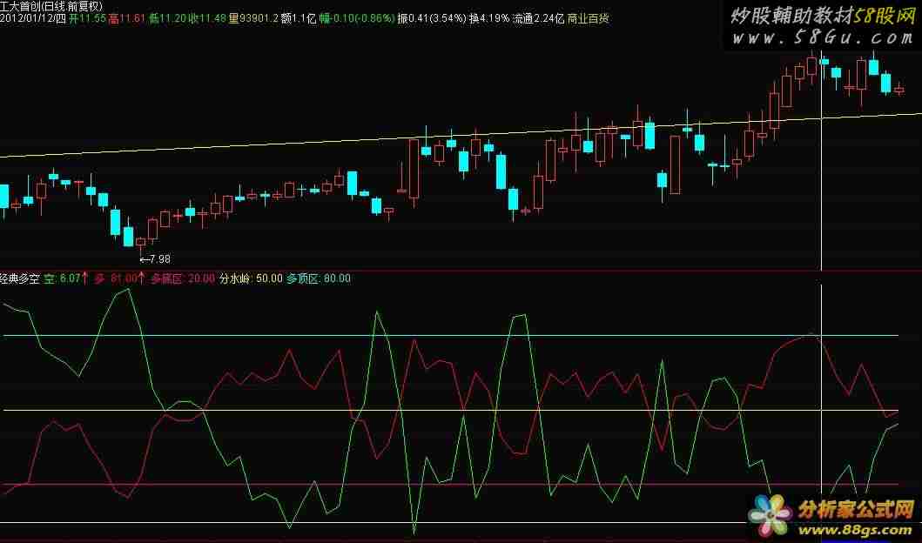Click the yellow trendline above the candlesticks
The image size is (922, 543).
click(461, 135)
